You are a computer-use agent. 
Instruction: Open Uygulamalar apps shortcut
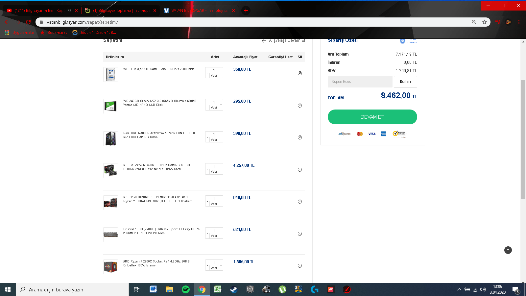20,33
